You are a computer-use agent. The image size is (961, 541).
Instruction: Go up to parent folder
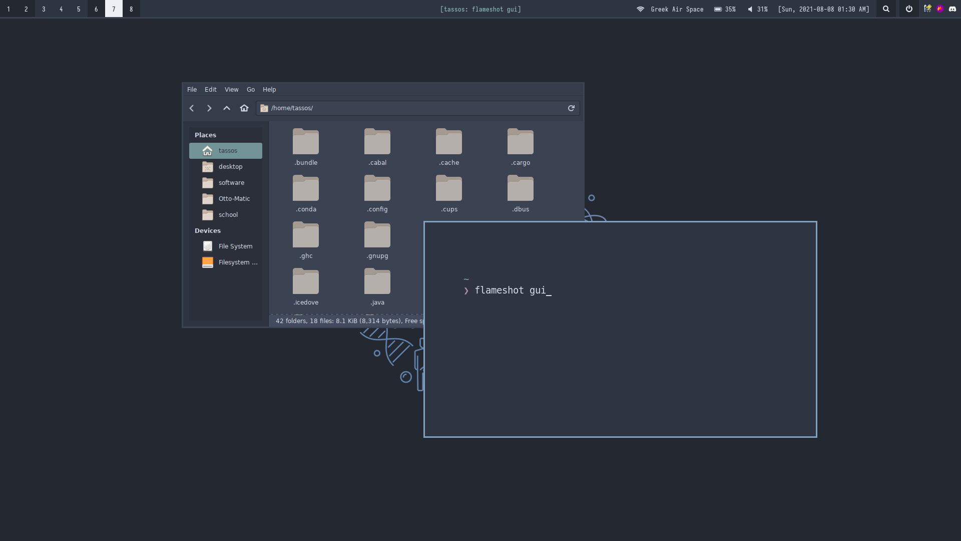227,108
